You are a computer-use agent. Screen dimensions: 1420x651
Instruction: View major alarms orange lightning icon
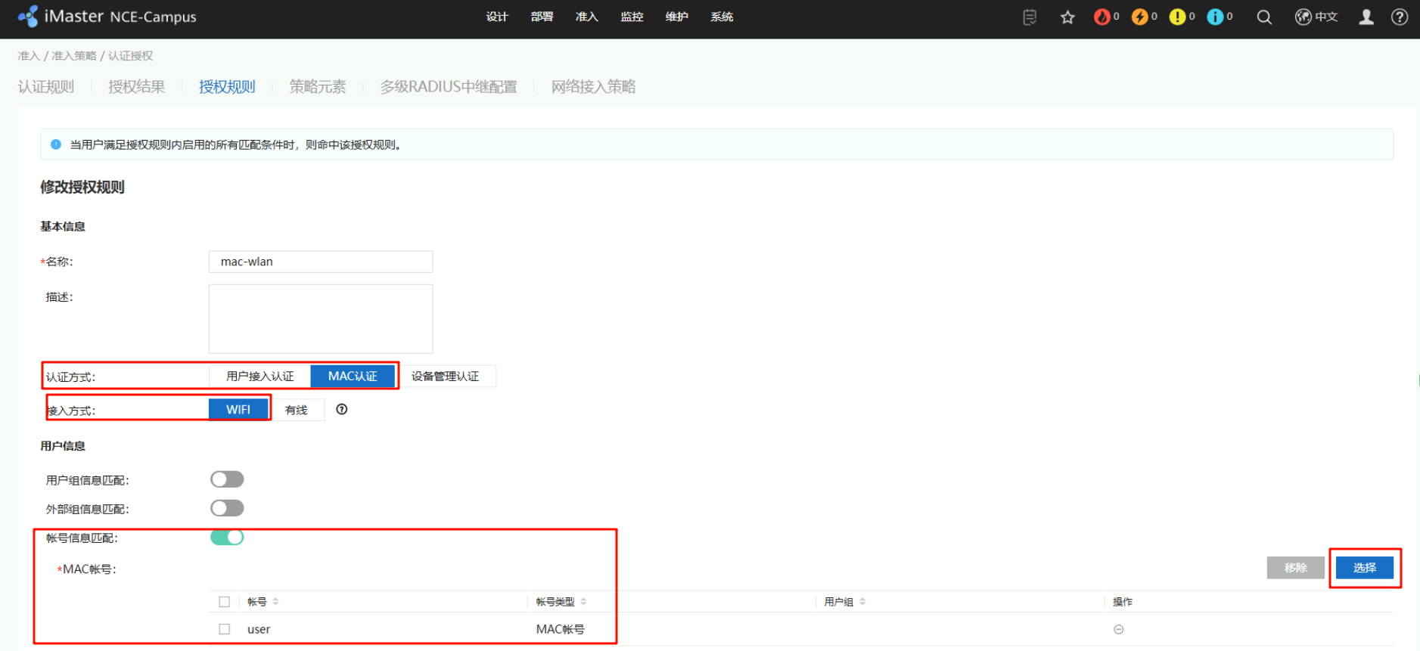point(1140,17)
